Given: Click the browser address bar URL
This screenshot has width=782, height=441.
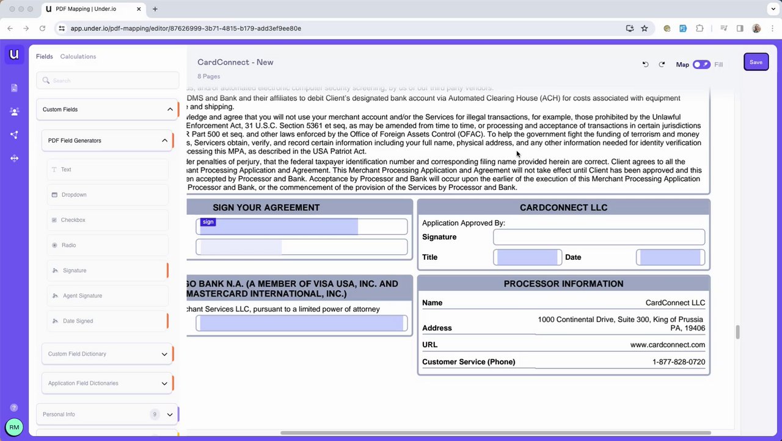Looking at the screenshot, I should coord(186,28).
